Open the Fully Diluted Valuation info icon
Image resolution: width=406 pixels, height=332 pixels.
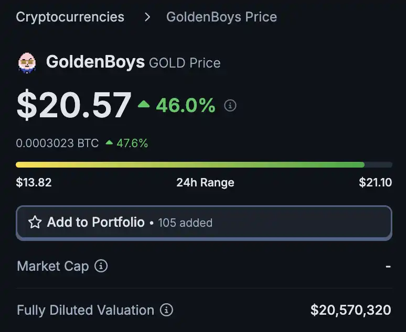(166, 310)
